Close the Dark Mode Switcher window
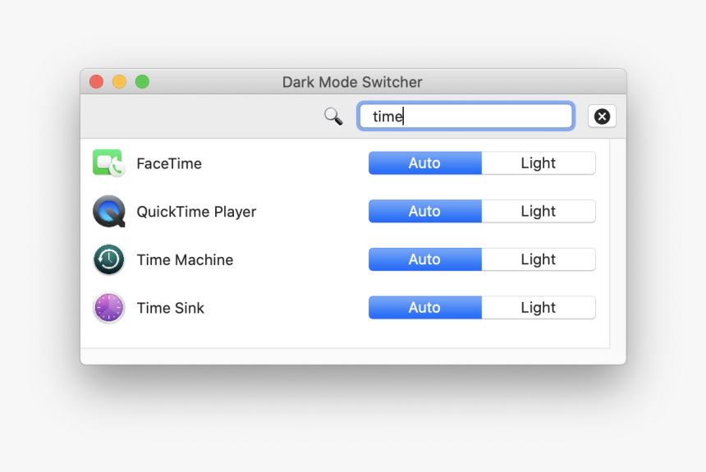 click(96, 81)
